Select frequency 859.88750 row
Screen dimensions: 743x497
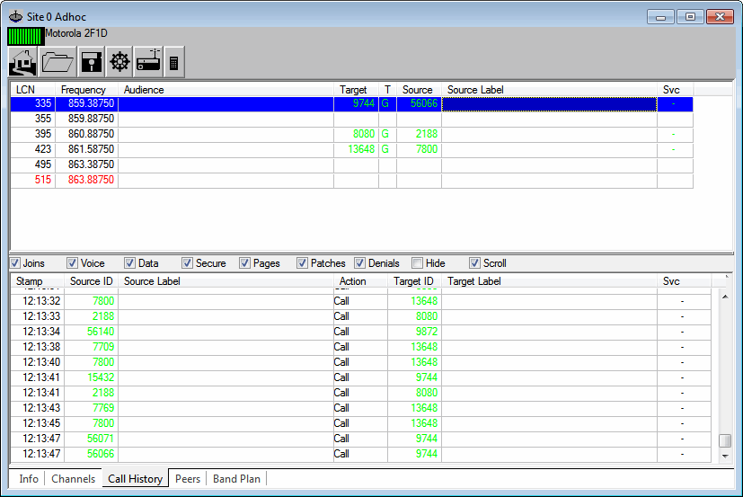351,119
